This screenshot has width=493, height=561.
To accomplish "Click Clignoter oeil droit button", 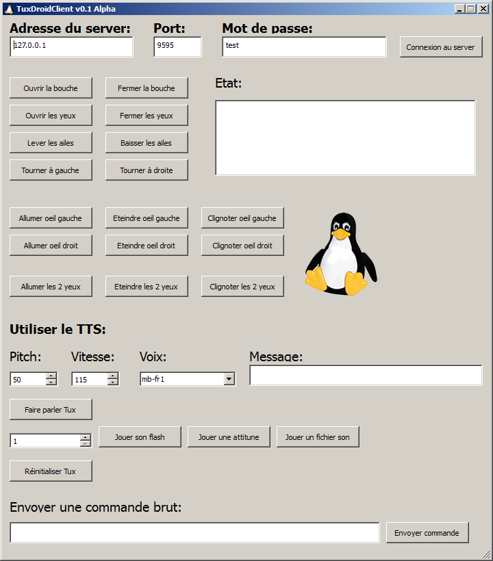I will 242,246.
